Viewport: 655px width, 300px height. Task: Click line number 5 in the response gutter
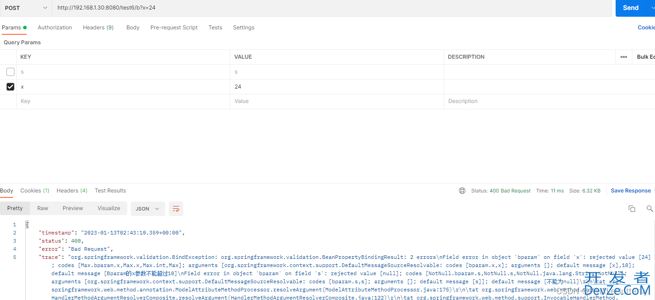14,257
